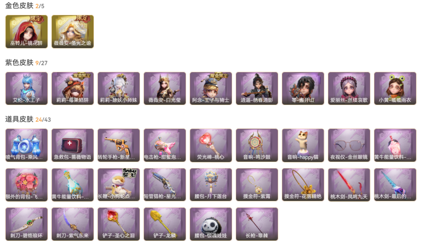Select the 荧光棒-桃心 heart glowstick icon
Viewport: 431px width, 242px height.
click(x=211, y=145)
